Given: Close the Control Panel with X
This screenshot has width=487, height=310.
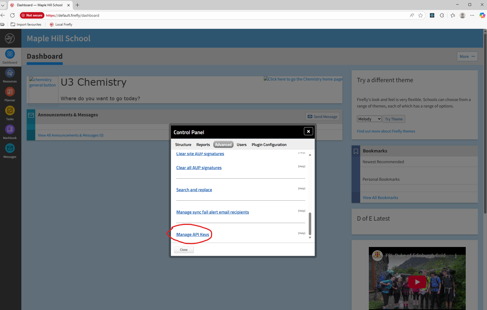Looking at the screenshot, I should (x=309, y=131).
